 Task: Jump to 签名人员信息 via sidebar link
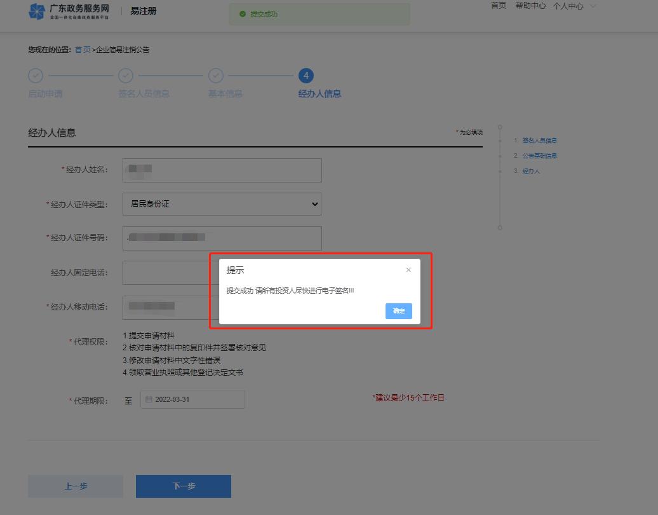[539, 140]
